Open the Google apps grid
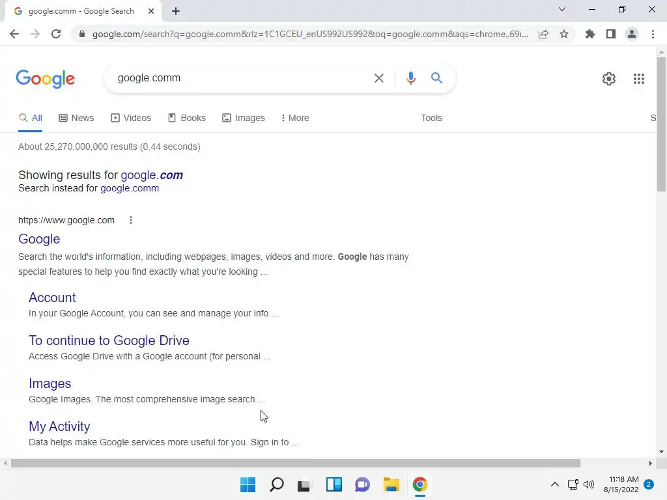 [639, 79]
